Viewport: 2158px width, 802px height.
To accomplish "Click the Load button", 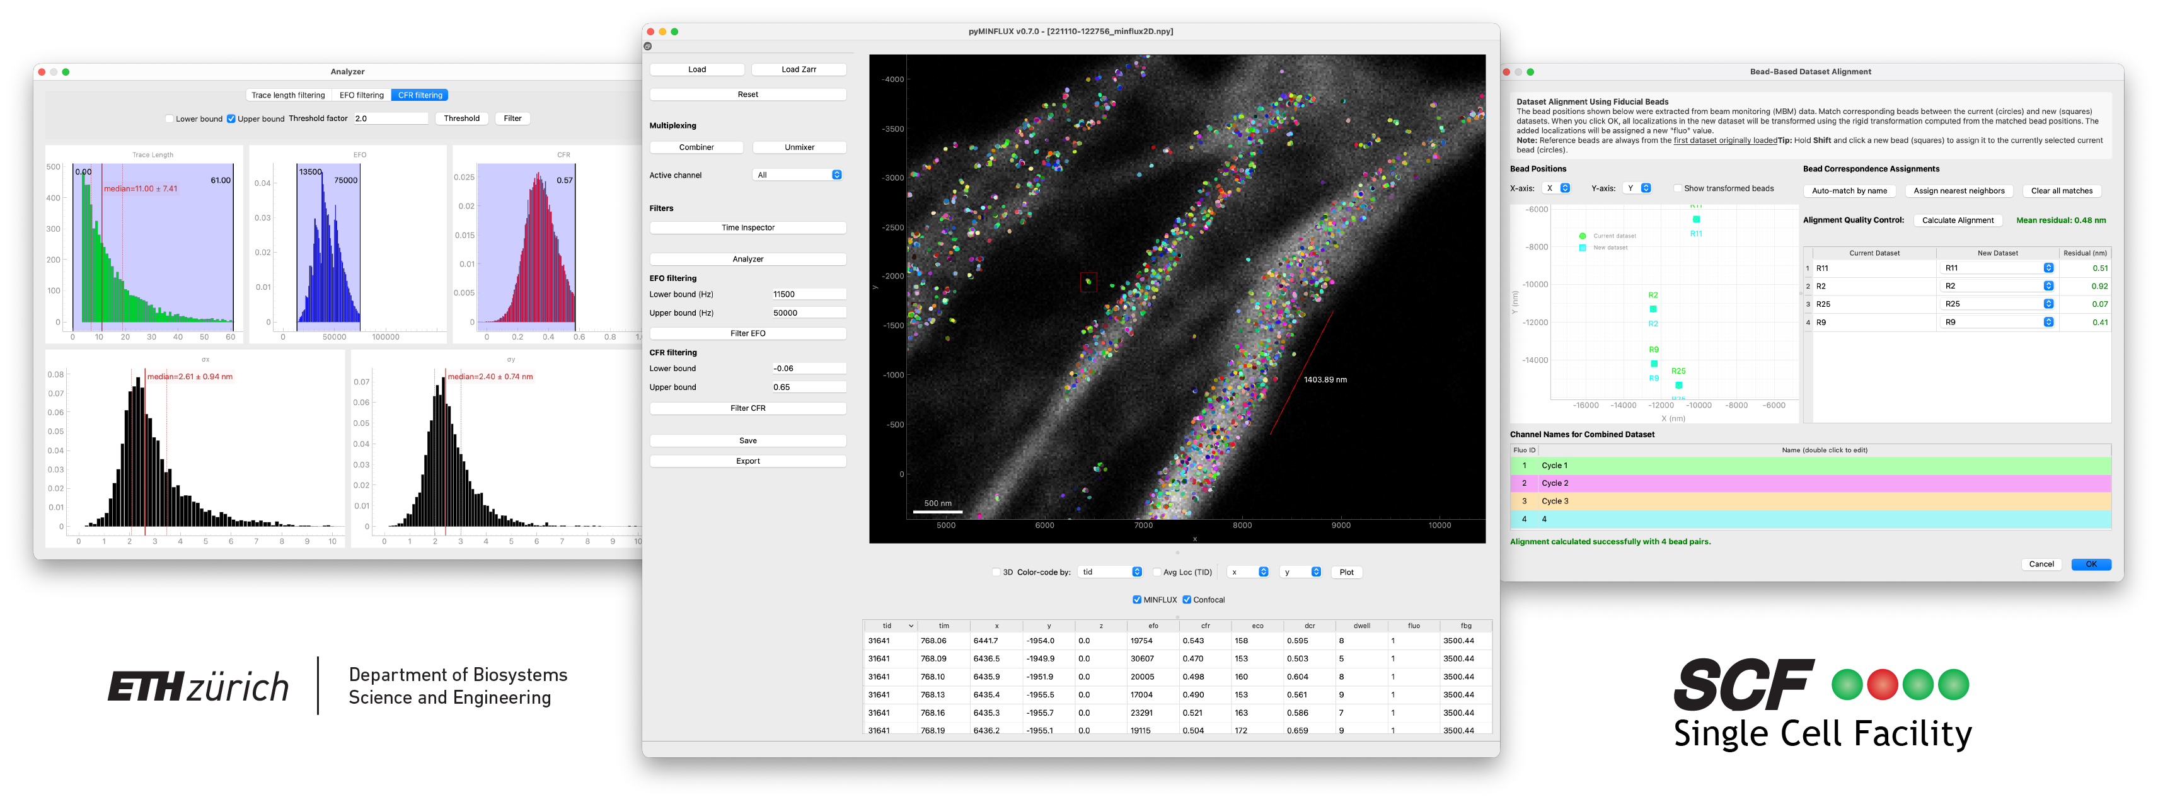I will pyautogui.click(x=697, y=69).
